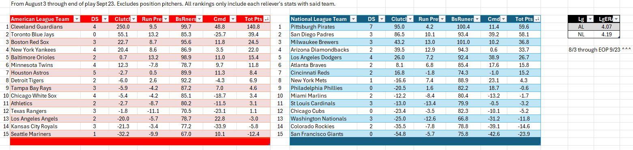This screenshot has width=633, height=150.
Task: Select the Seattle Mariners team cell
Action: (x=45, y=134)
